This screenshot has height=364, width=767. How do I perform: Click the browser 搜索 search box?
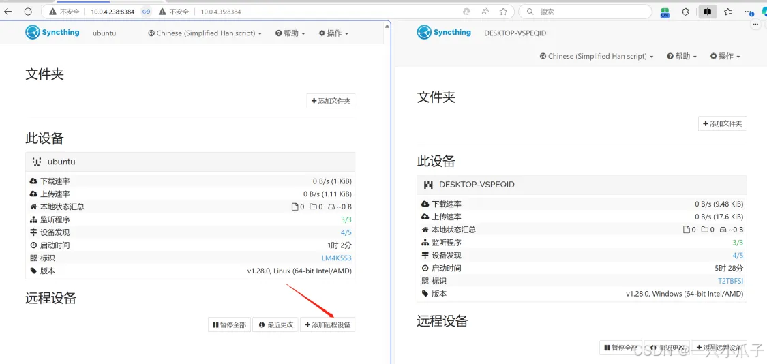[584, 12]
